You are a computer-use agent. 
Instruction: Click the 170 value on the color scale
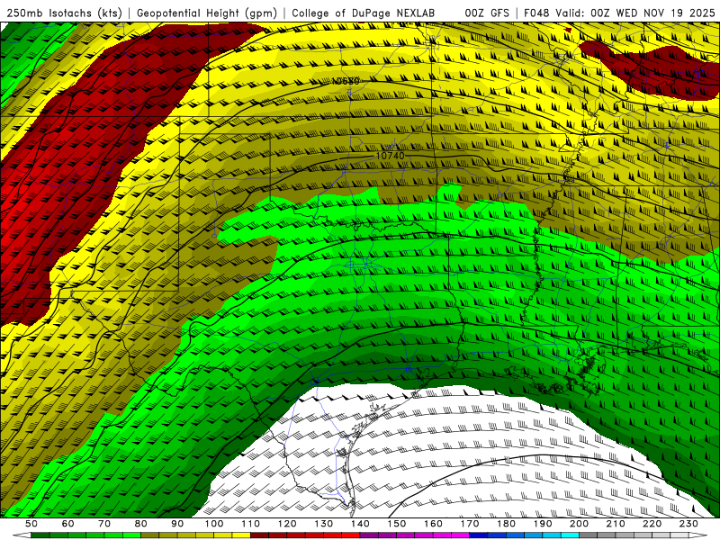[469, 524]
